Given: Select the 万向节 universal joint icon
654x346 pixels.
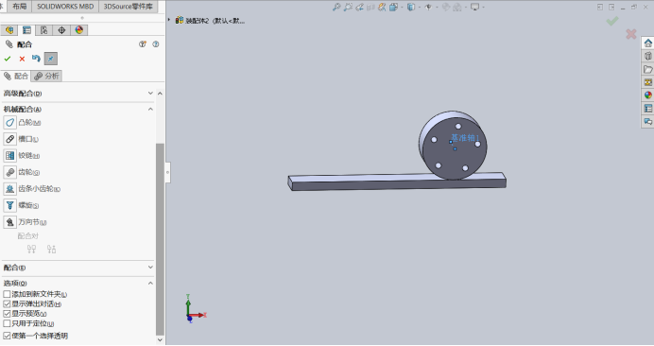Looking at the screenshot, I should (x=10, y=222).
